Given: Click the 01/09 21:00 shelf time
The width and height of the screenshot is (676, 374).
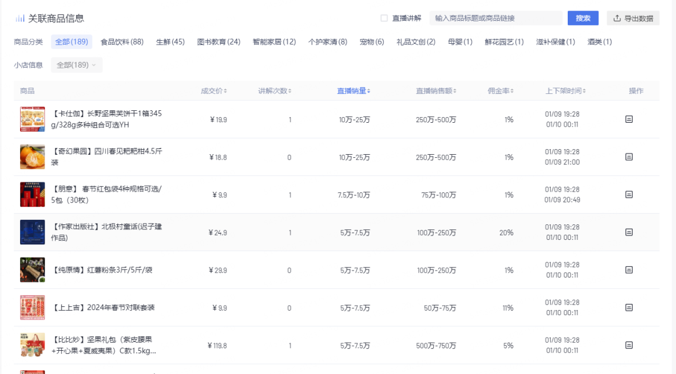Looking at the screenshot, I should click(x=562, y=162).
